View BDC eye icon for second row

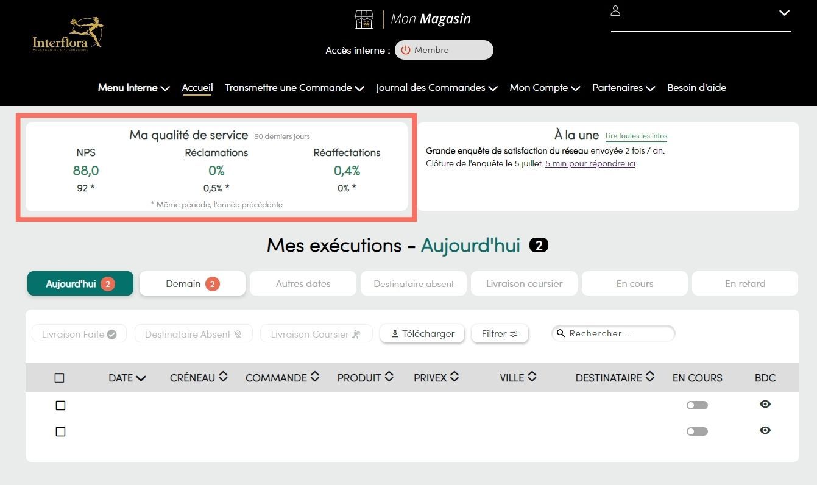(765, 430)
